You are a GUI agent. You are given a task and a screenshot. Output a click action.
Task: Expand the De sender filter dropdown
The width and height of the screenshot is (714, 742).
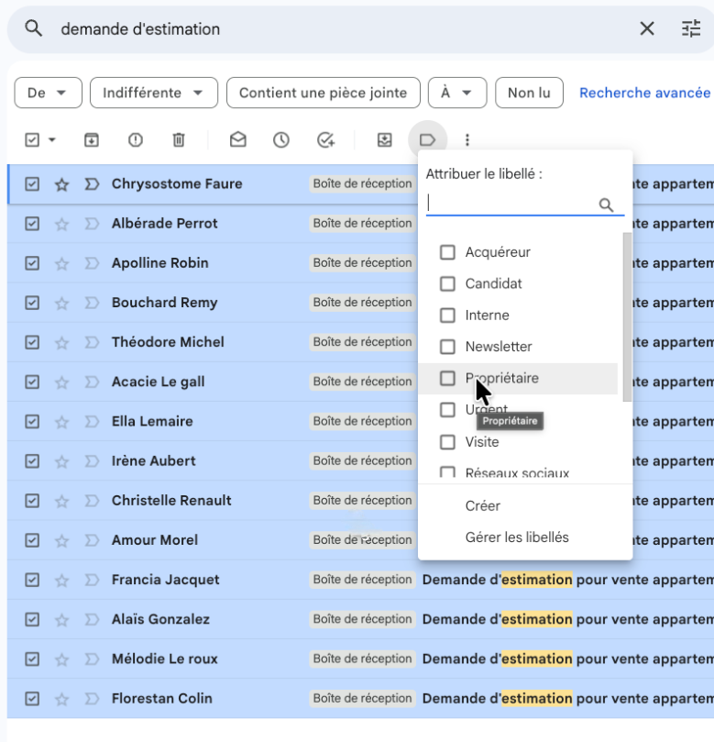(49, 93)
